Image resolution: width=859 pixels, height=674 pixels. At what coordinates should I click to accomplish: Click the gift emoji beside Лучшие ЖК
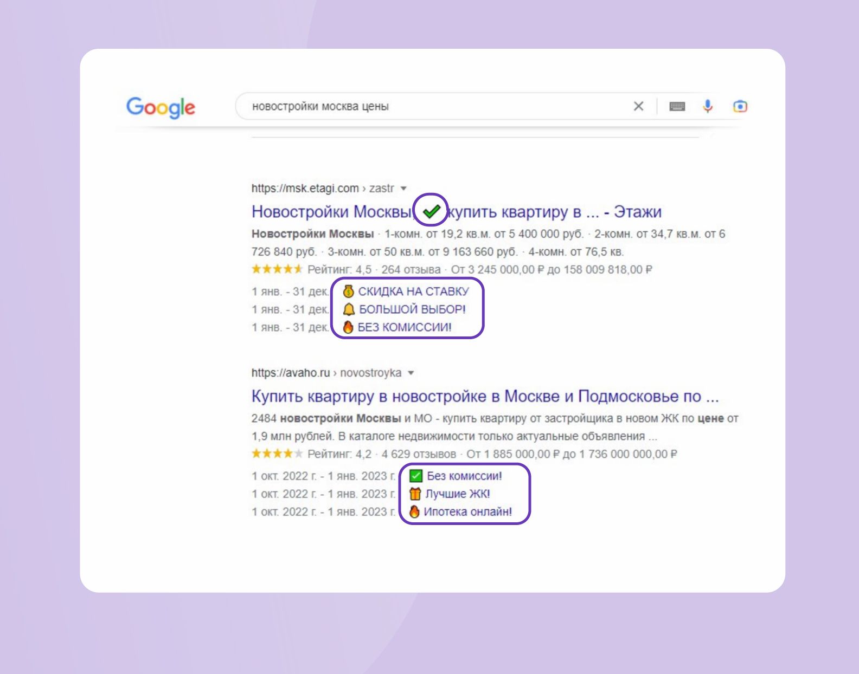click(x=415, y=494)
